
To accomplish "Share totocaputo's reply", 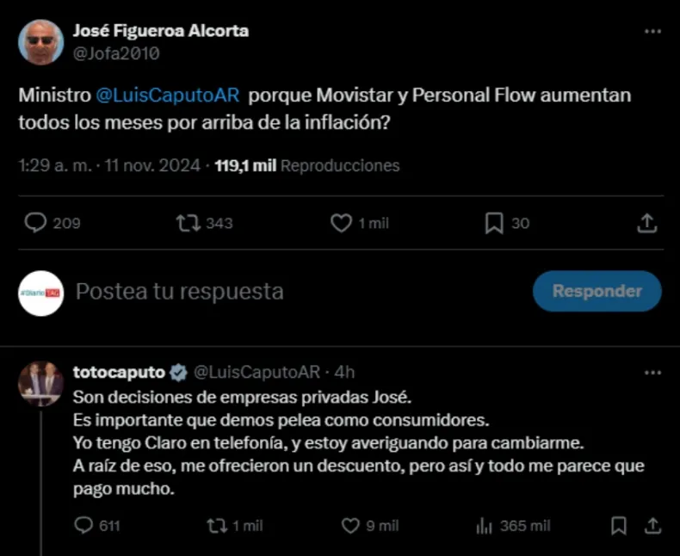I will point(652,525).
